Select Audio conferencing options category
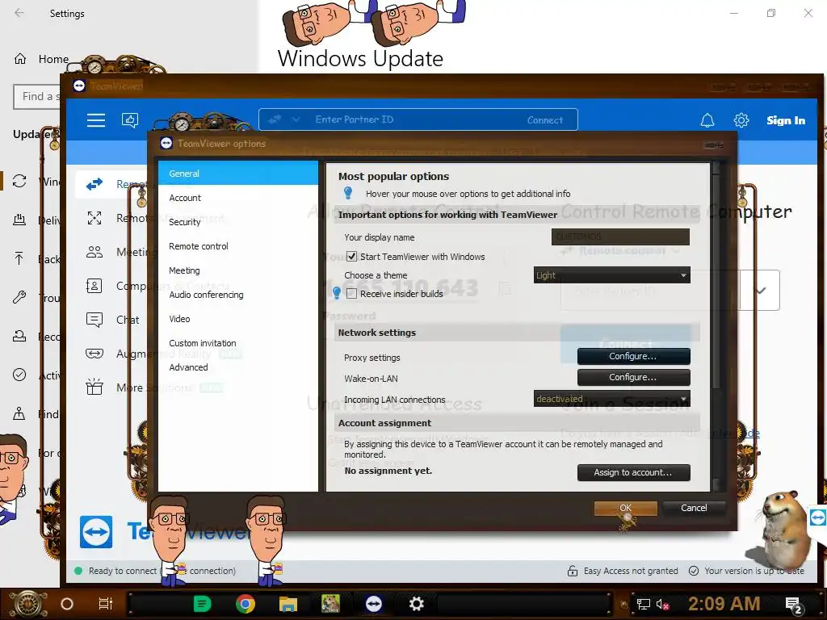This screenshot has width=827, height=620. (x=238, y=295)
